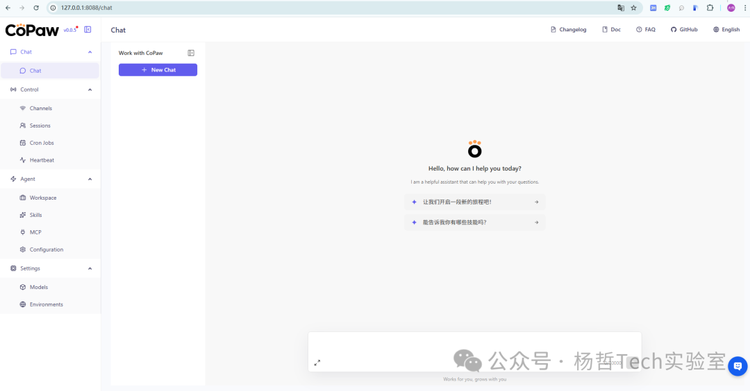Open the Chat page in sidebar
Viewport: 750px width, 391px height.
click(x=50, y=71)
